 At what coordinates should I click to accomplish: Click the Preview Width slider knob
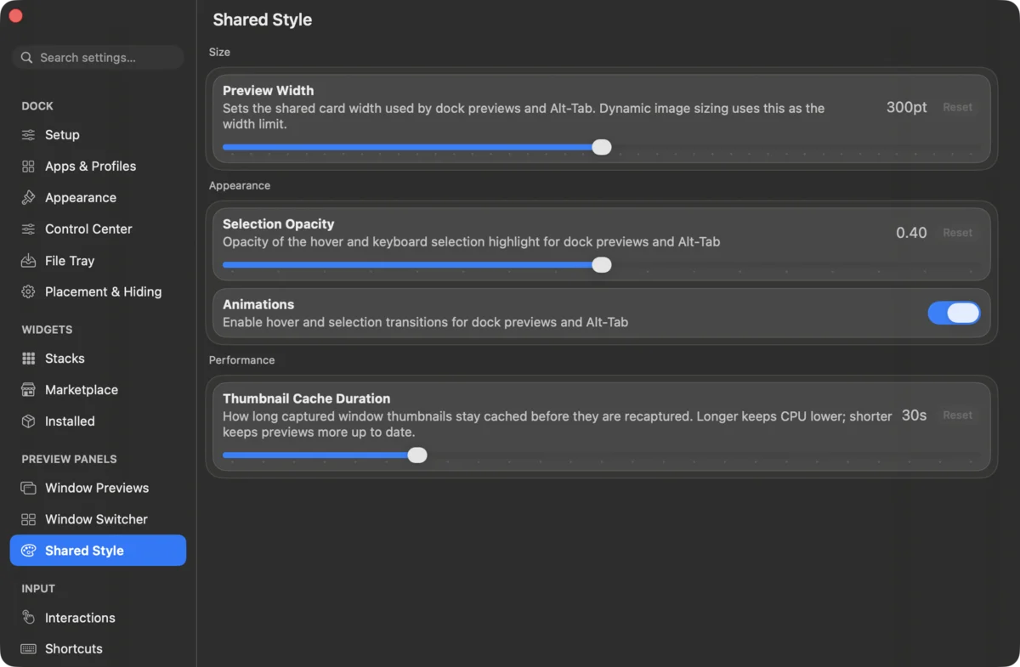click(601, 147)
